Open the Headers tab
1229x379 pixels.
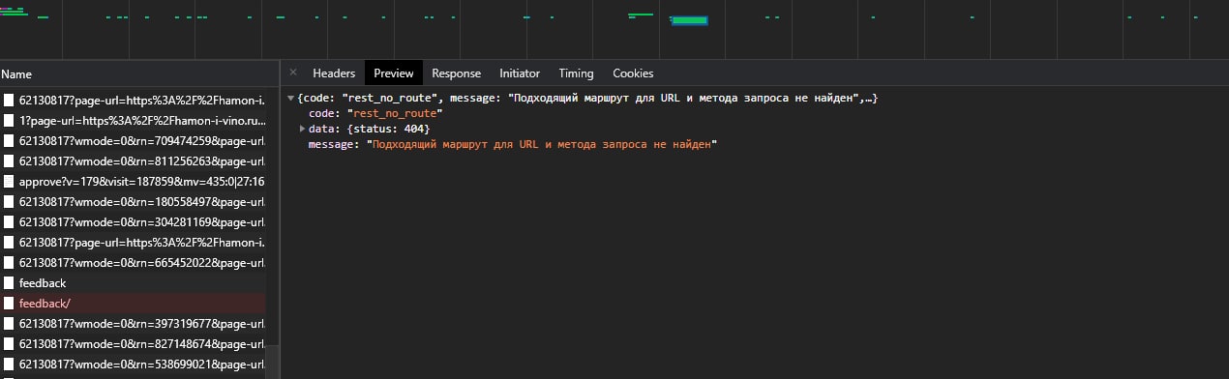[334, 73]
